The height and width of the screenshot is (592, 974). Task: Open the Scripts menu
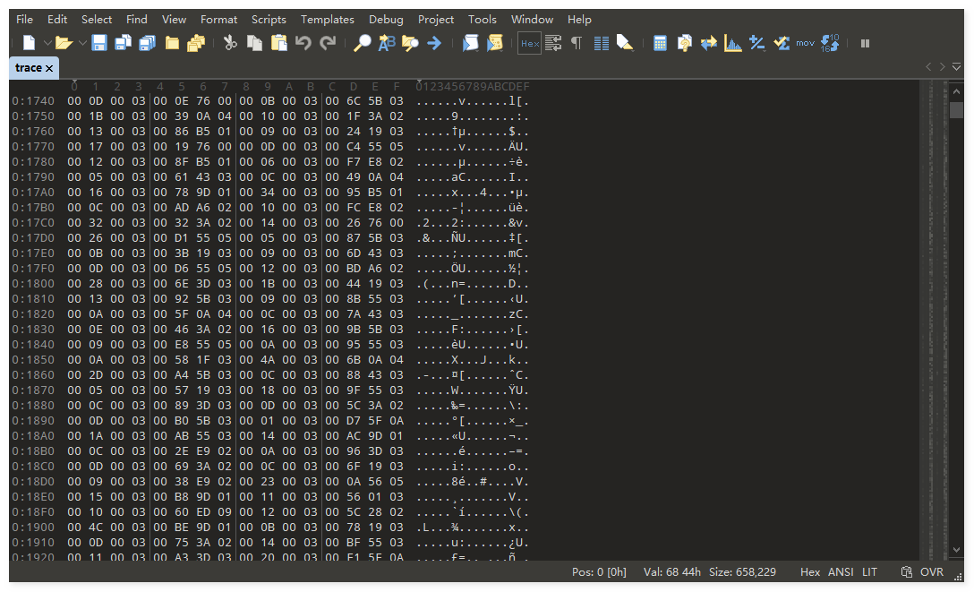click(x=269, y=19)
